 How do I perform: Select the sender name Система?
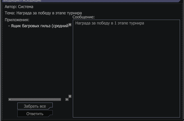(x=26, y=7)
